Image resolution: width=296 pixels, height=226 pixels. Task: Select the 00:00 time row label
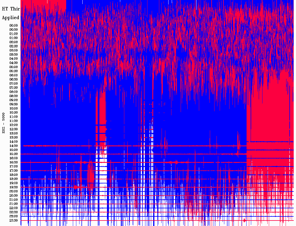(14, 25)
